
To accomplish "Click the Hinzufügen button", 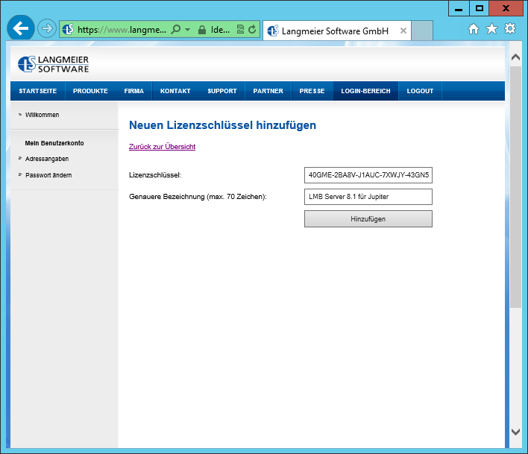I will [368, 218].
